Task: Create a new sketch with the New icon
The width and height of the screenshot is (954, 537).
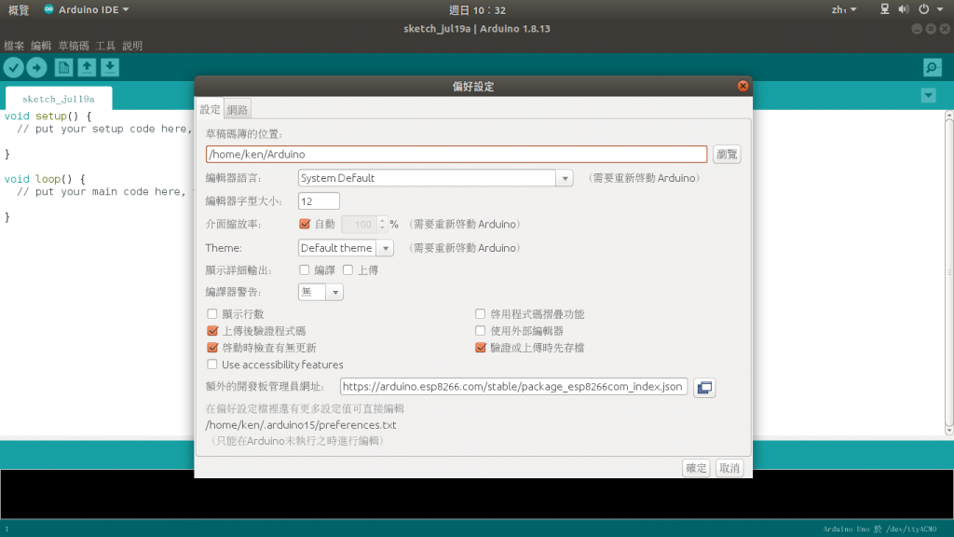Action: (63, 67)
